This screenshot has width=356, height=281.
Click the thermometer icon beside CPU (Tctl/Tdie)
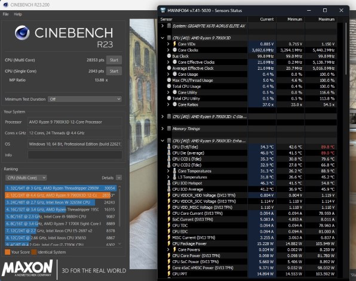169,147
